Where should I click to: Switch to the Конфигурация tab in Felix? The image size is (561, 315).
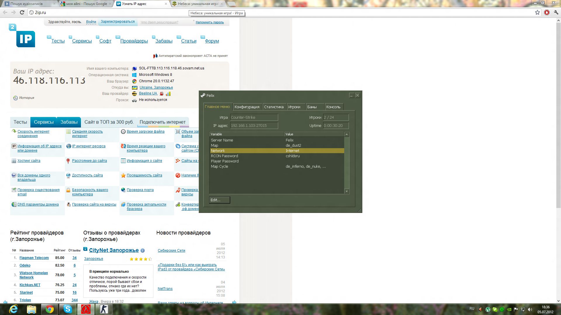(247, 107)
